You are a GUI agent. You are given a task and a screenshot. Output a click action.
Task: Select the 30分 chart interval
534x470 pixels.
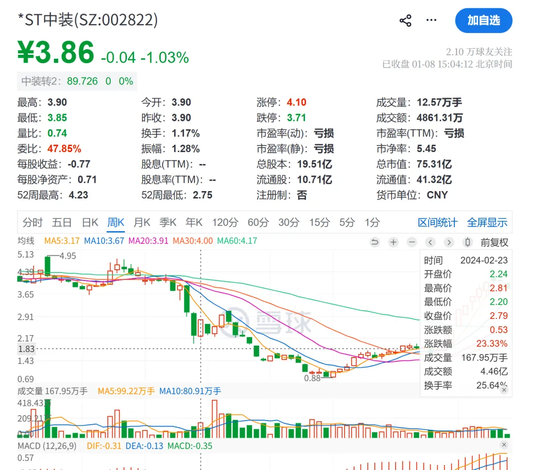(x=289, y=223)
